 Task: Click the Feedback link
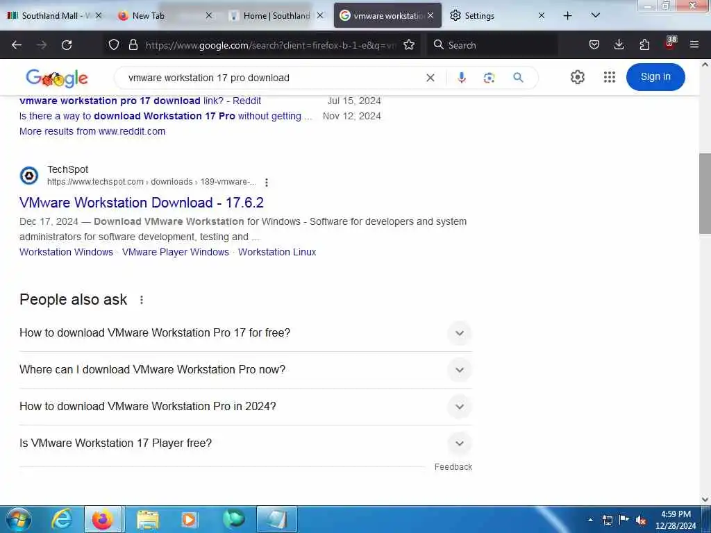453,467
